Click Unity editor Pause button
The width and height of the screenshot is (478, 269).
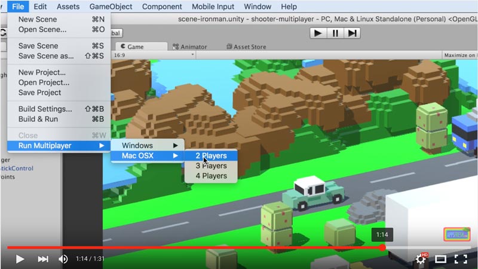click(x=335, y=33)
